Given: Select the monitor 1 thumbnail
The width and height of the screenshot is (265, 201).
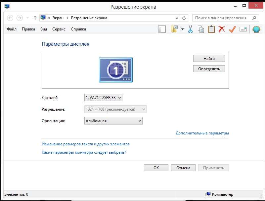Looking at the screenshot, I should coord(116,70).
